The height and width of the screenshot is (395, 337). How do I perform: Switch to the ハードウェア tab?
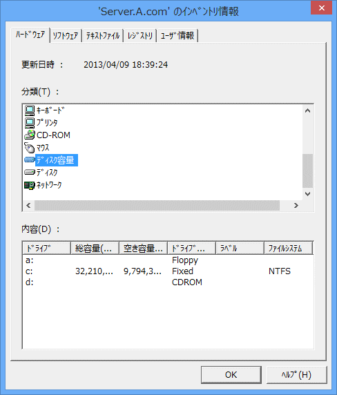click(x=30, y=35)
